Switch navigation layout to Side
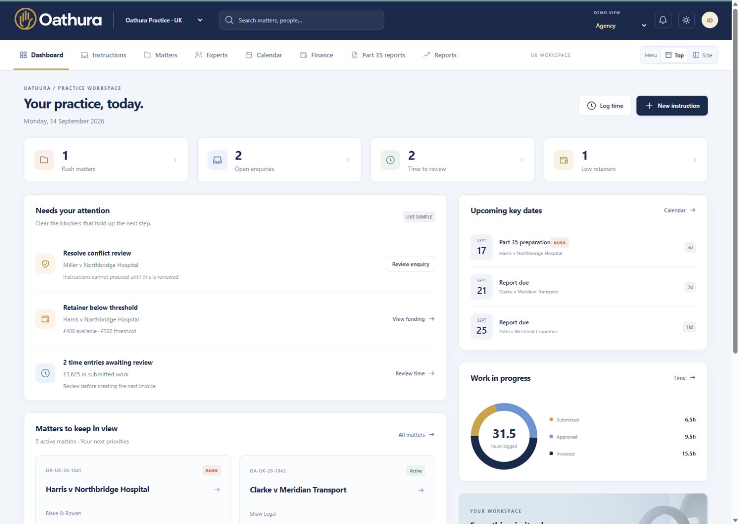739x524 pixels. click(x=703, y=55)
